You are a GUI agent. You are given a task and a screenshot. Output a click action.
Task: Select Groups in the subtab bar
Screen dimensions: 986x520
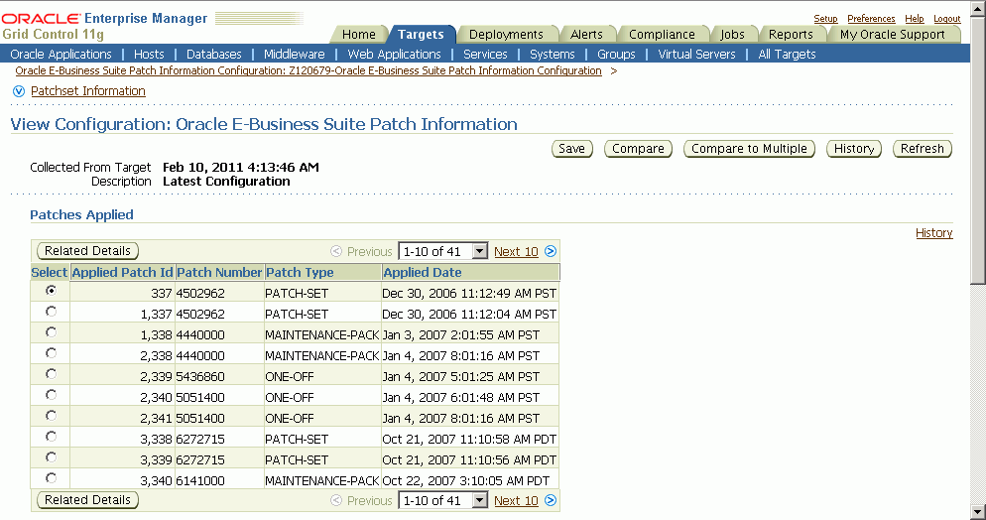[x=616, y=54]
